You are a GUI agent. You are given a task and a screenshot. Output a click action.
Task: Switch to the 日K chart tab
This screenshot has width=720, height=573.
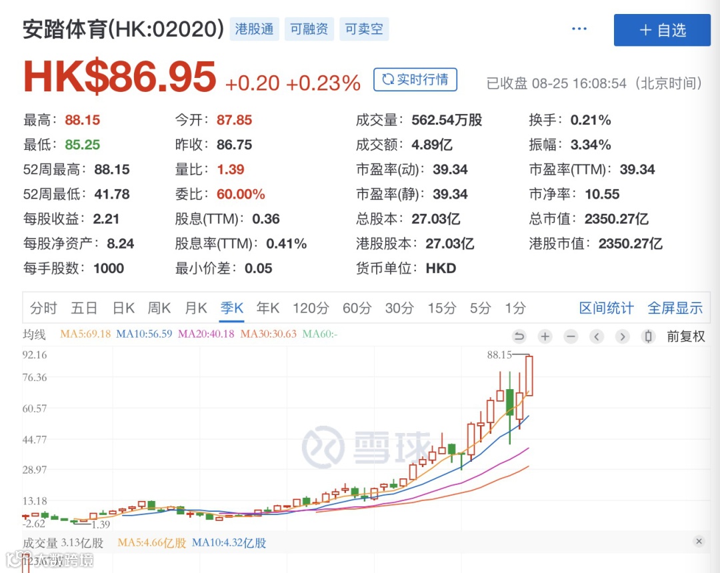[123, 308]
